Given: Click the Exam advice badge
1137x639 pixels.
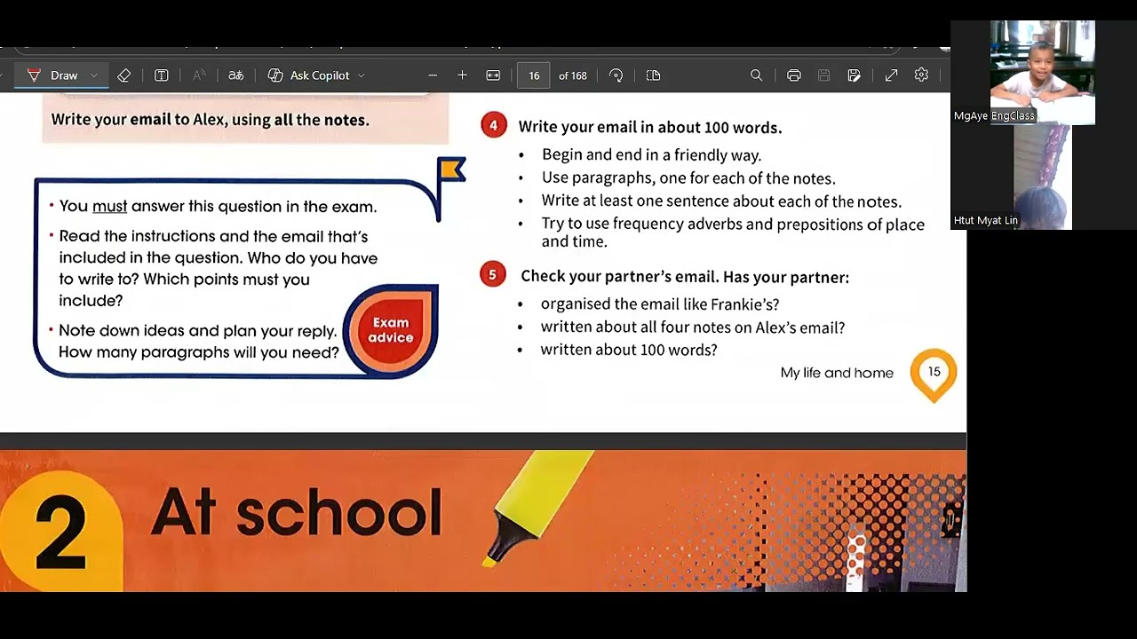Looking at the screenshot, I should point(391,330).
